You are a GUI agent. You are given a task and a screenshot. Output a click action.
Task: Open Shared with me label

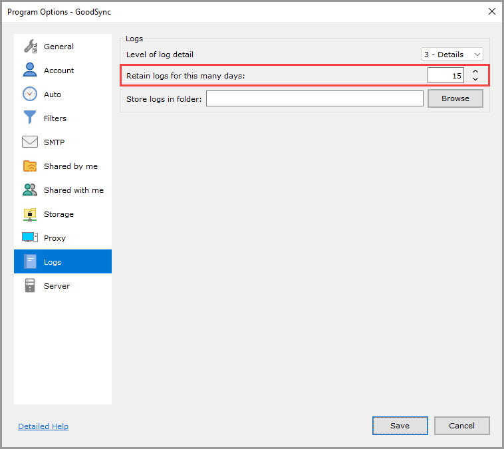pos(74,190)
